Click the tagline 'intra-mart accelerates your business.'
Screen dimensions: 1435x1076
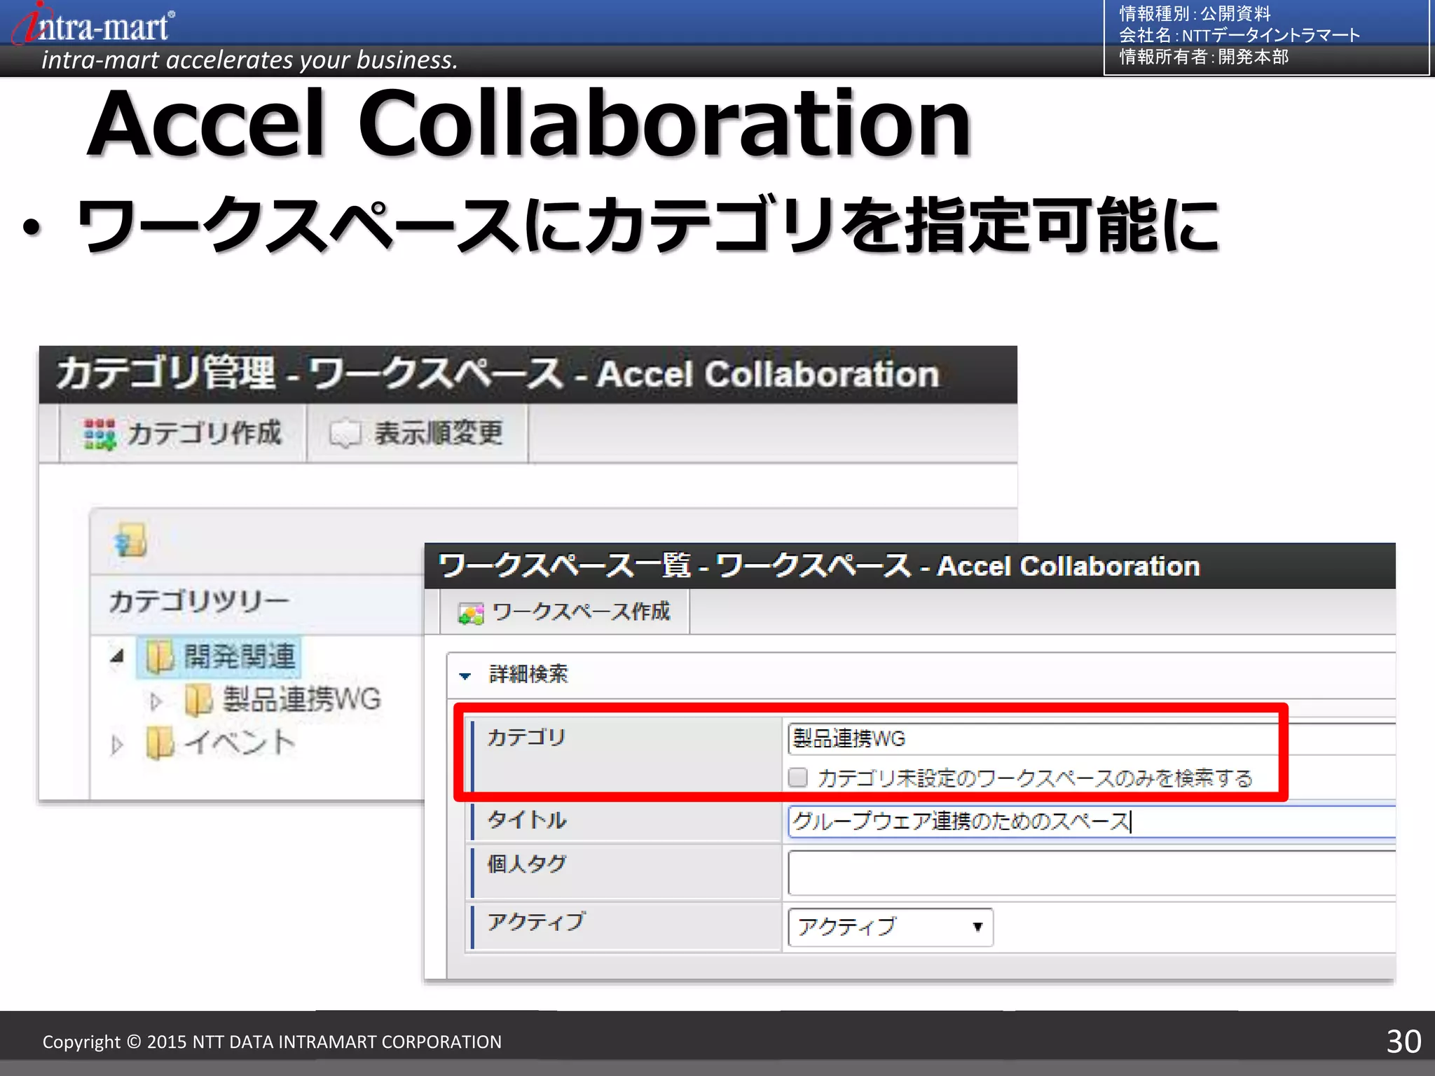pyautogui.click(x=249, y=60)
